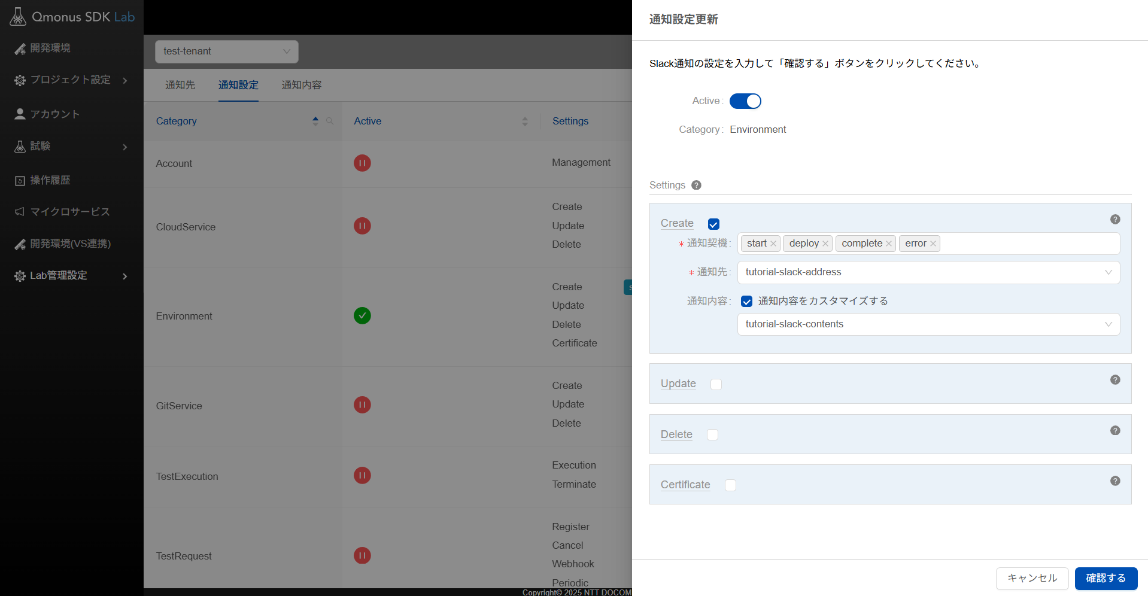Viewport: 1148px width, 596px height.
Task: Open the test-tenant selector dropdown
Action: pyautogui.click(x=226, y=51)
